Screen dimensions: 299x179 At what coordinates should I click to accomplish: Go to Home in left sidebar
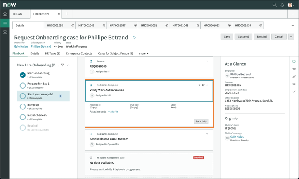[x=5, y=14]
